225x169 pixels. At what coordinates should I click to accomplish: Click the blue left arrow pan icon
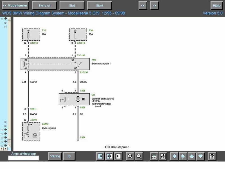174,156
